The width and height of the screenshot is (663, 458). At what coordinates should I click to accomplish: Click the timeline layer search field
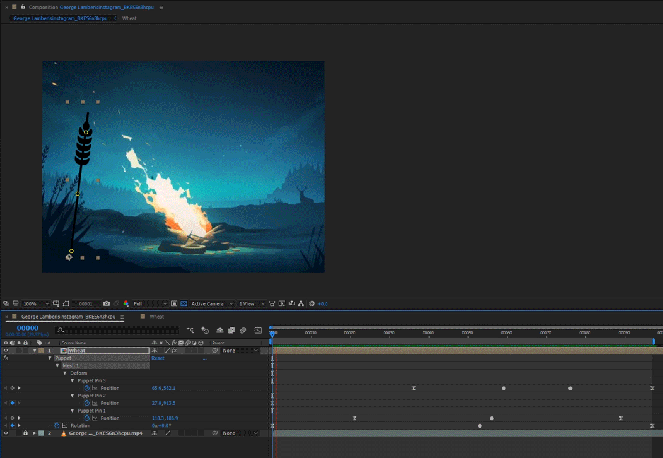pos(117,331)
